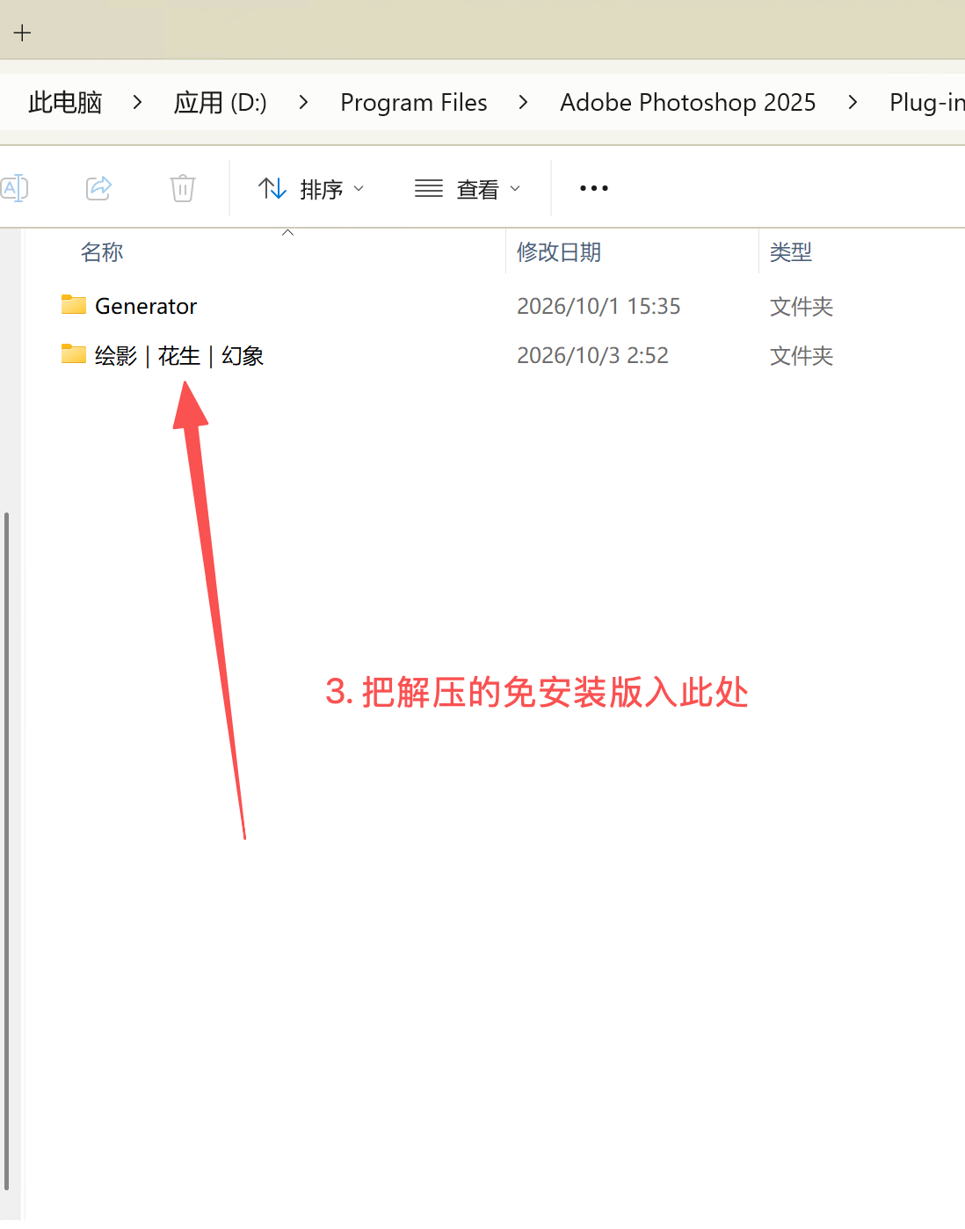Select the 绘影｜花生｜幻象 folder icon
The image size is (965, 1229).
(x=74, y=354)
